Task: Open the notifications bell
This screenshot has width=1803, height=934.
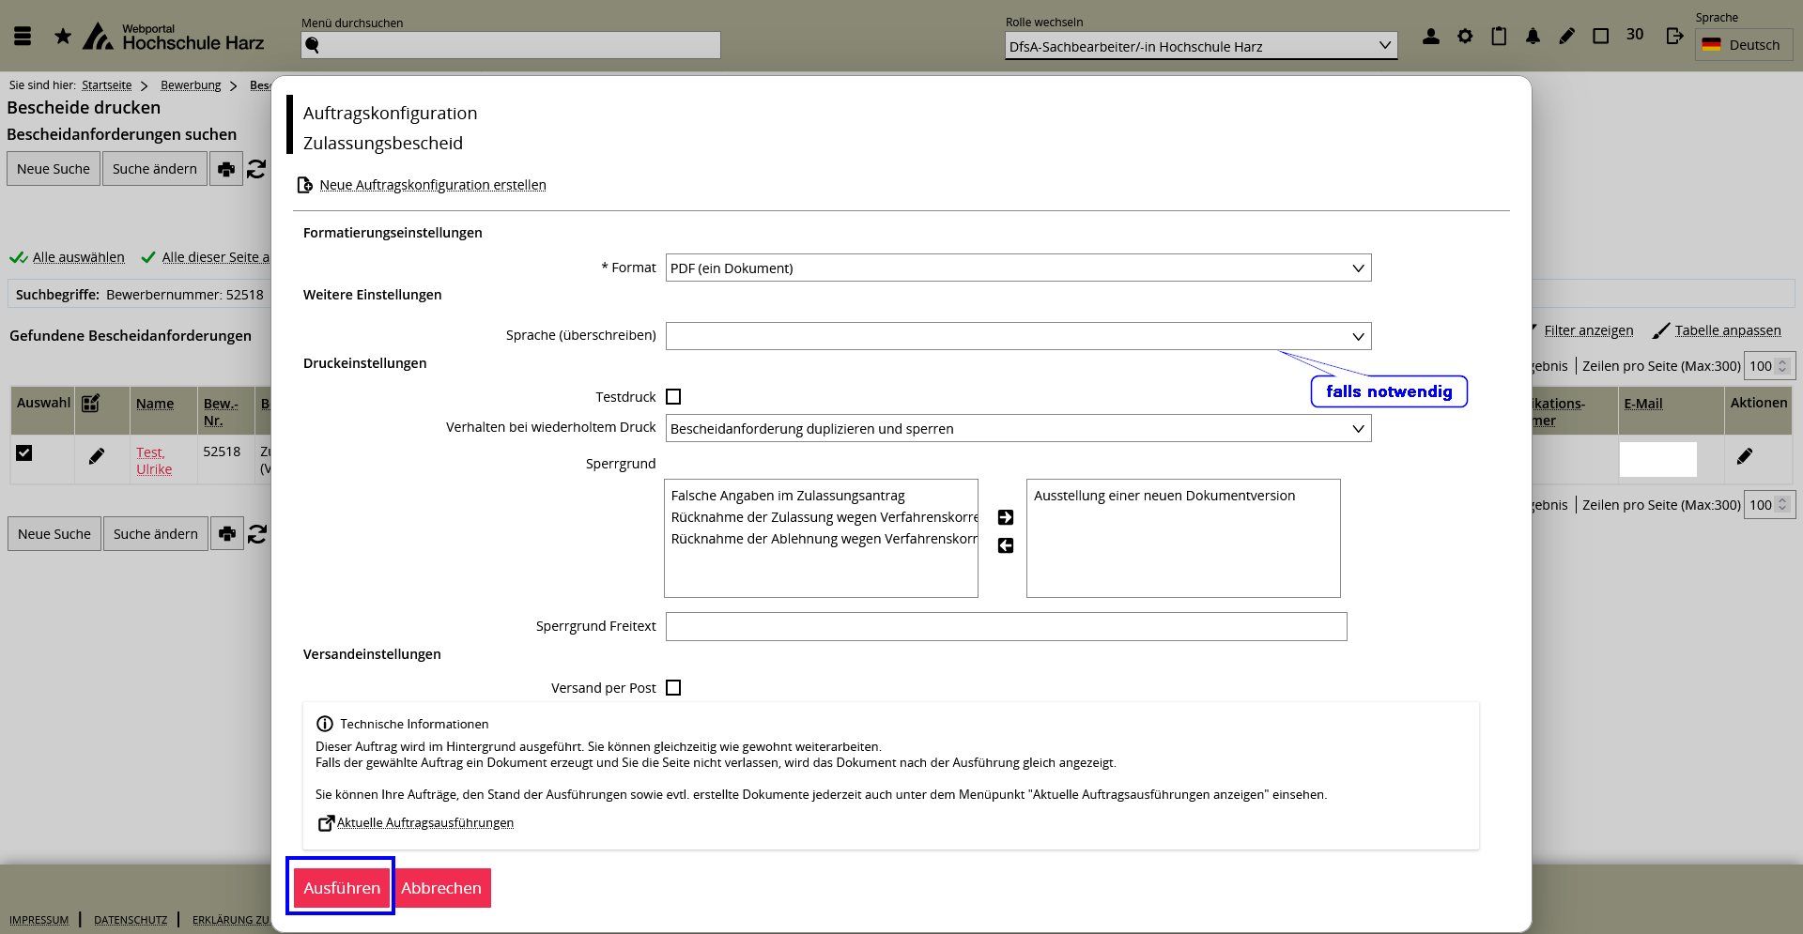Action: click(x=1533, y=37)
